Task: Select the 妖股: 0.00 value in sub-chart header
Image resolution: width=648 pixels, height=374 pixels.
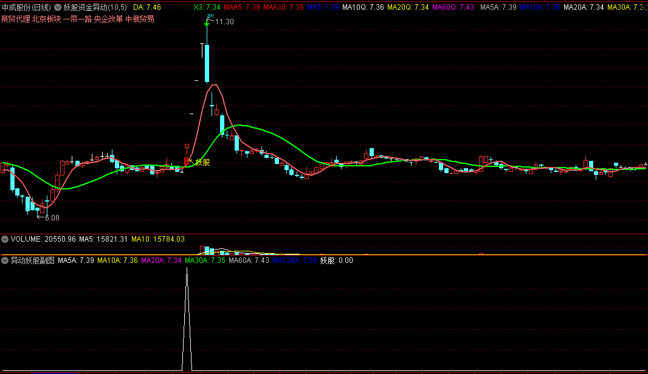Action: coord(336,260)
